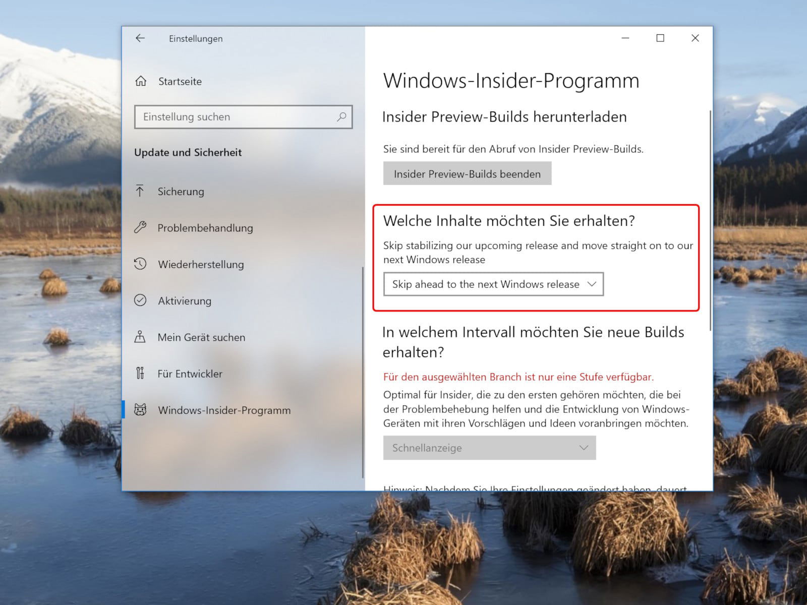
Task: Click the Problembehandlung wrench icon
Action: [140, 227]
